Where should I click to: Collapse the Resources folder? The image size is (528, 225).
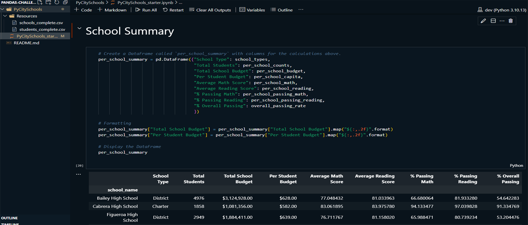coord(5,16)
